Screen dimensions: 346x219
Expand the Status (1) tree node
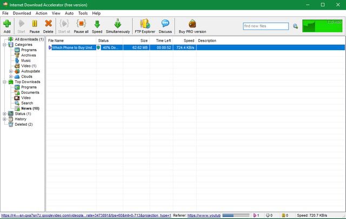tap(4, 114)
